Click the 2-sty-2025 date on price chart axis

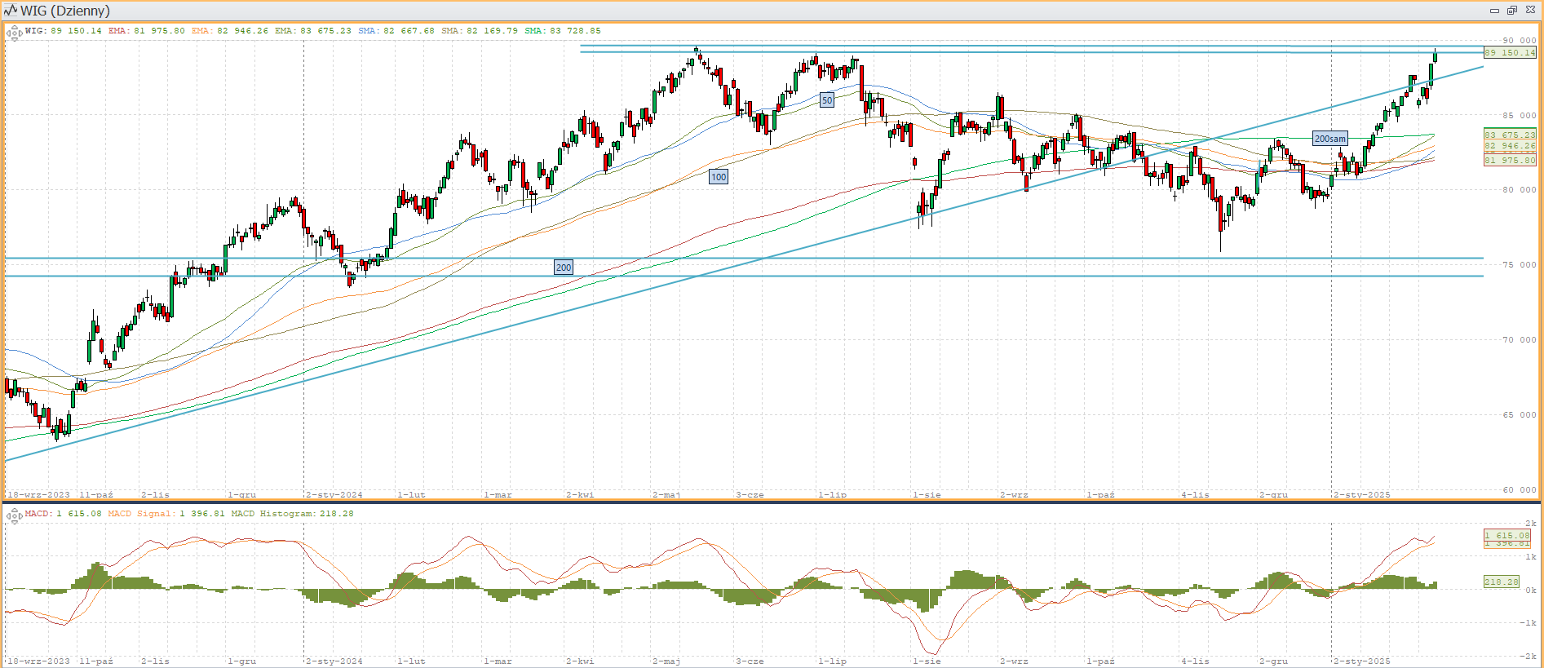click(x=1362, y=495)
